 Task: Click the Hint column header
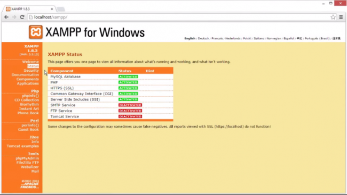pos(150,71)
